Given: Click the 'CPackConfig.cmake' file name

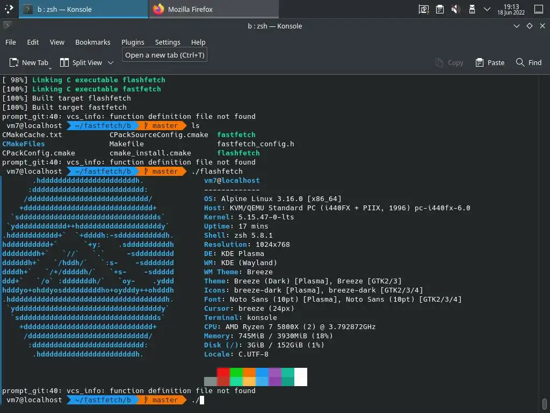Looking at the screenshot, I should click(x=39, y=153).
